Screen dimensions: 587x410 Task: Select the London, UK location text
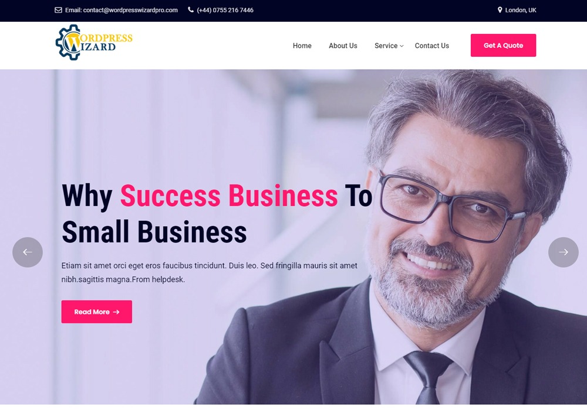pos(521,10)
